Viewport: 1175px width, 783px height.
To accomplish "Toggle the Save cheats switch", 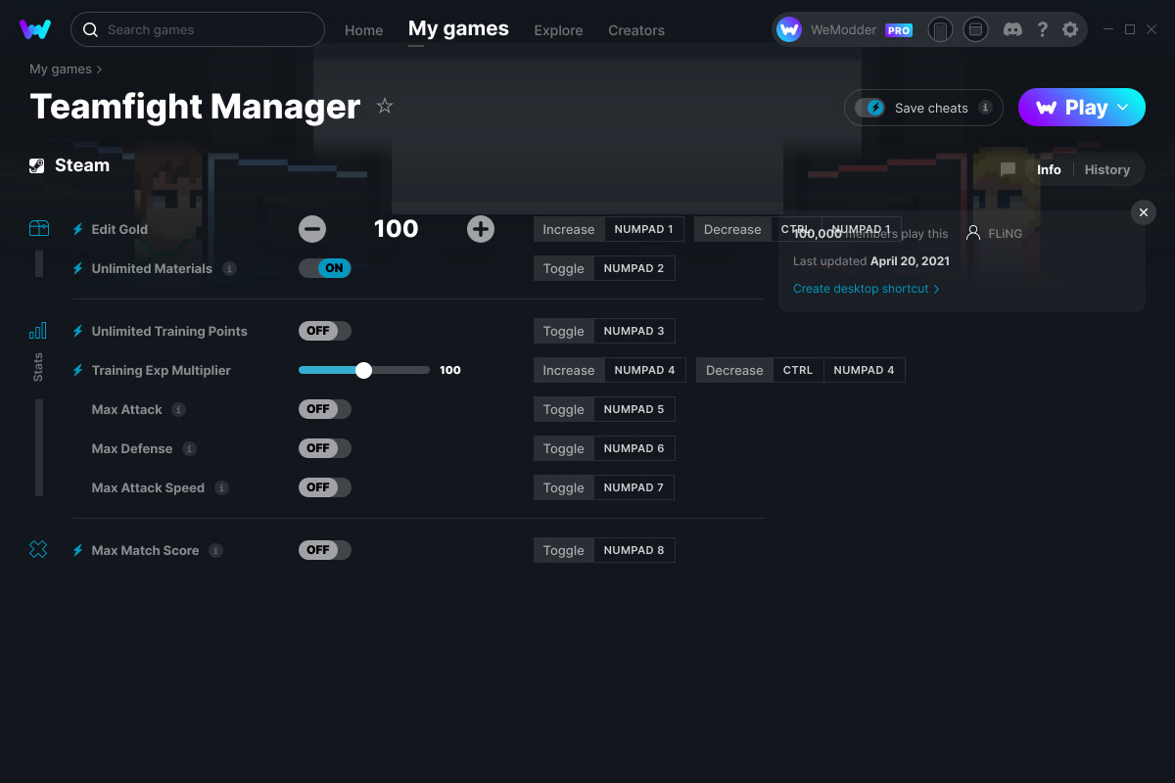I will point(869,108).
